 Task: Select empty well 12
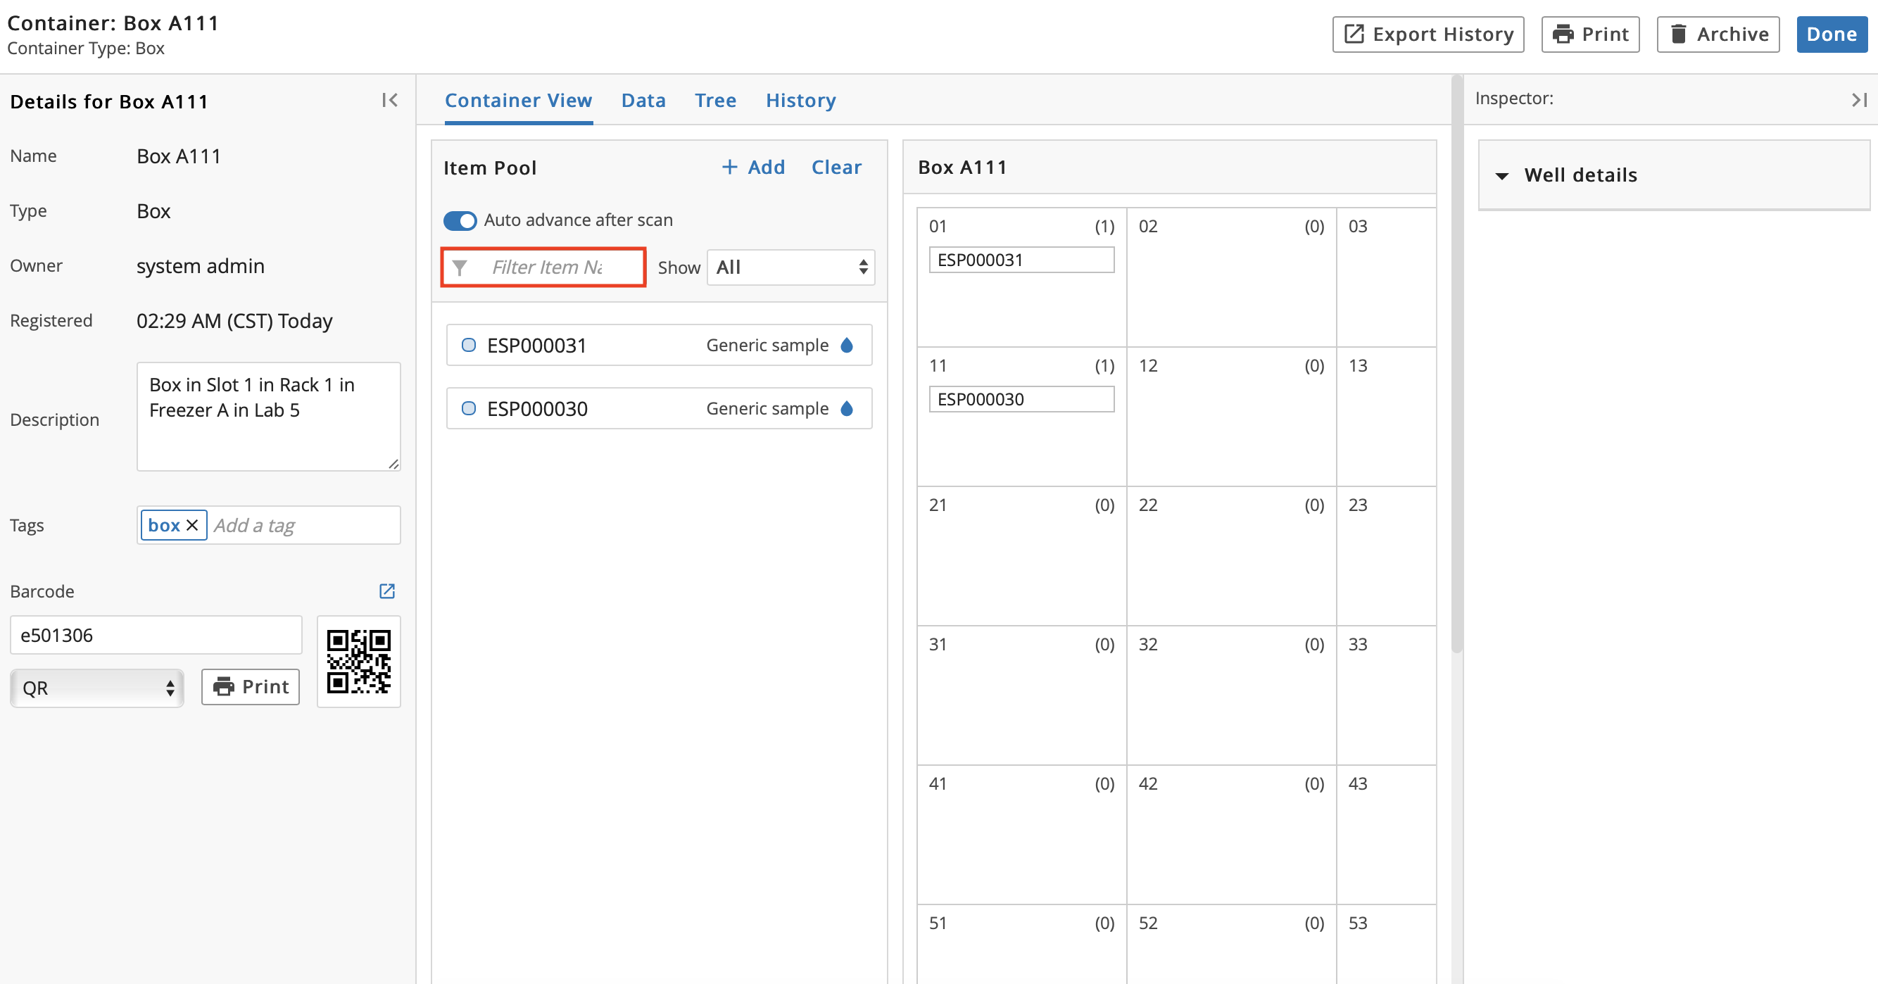(x=1231, y=416)
